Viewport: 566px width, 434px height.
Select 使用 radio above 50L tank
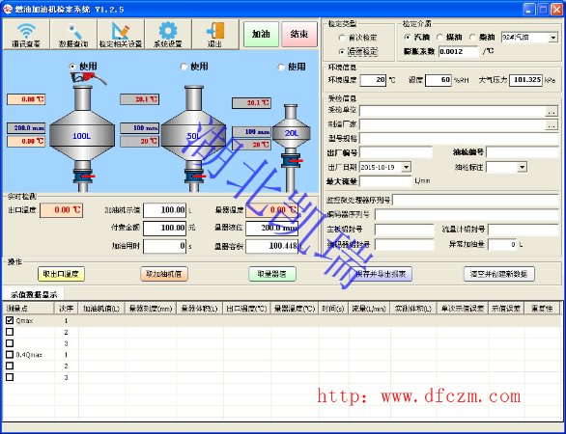point(184,67)
